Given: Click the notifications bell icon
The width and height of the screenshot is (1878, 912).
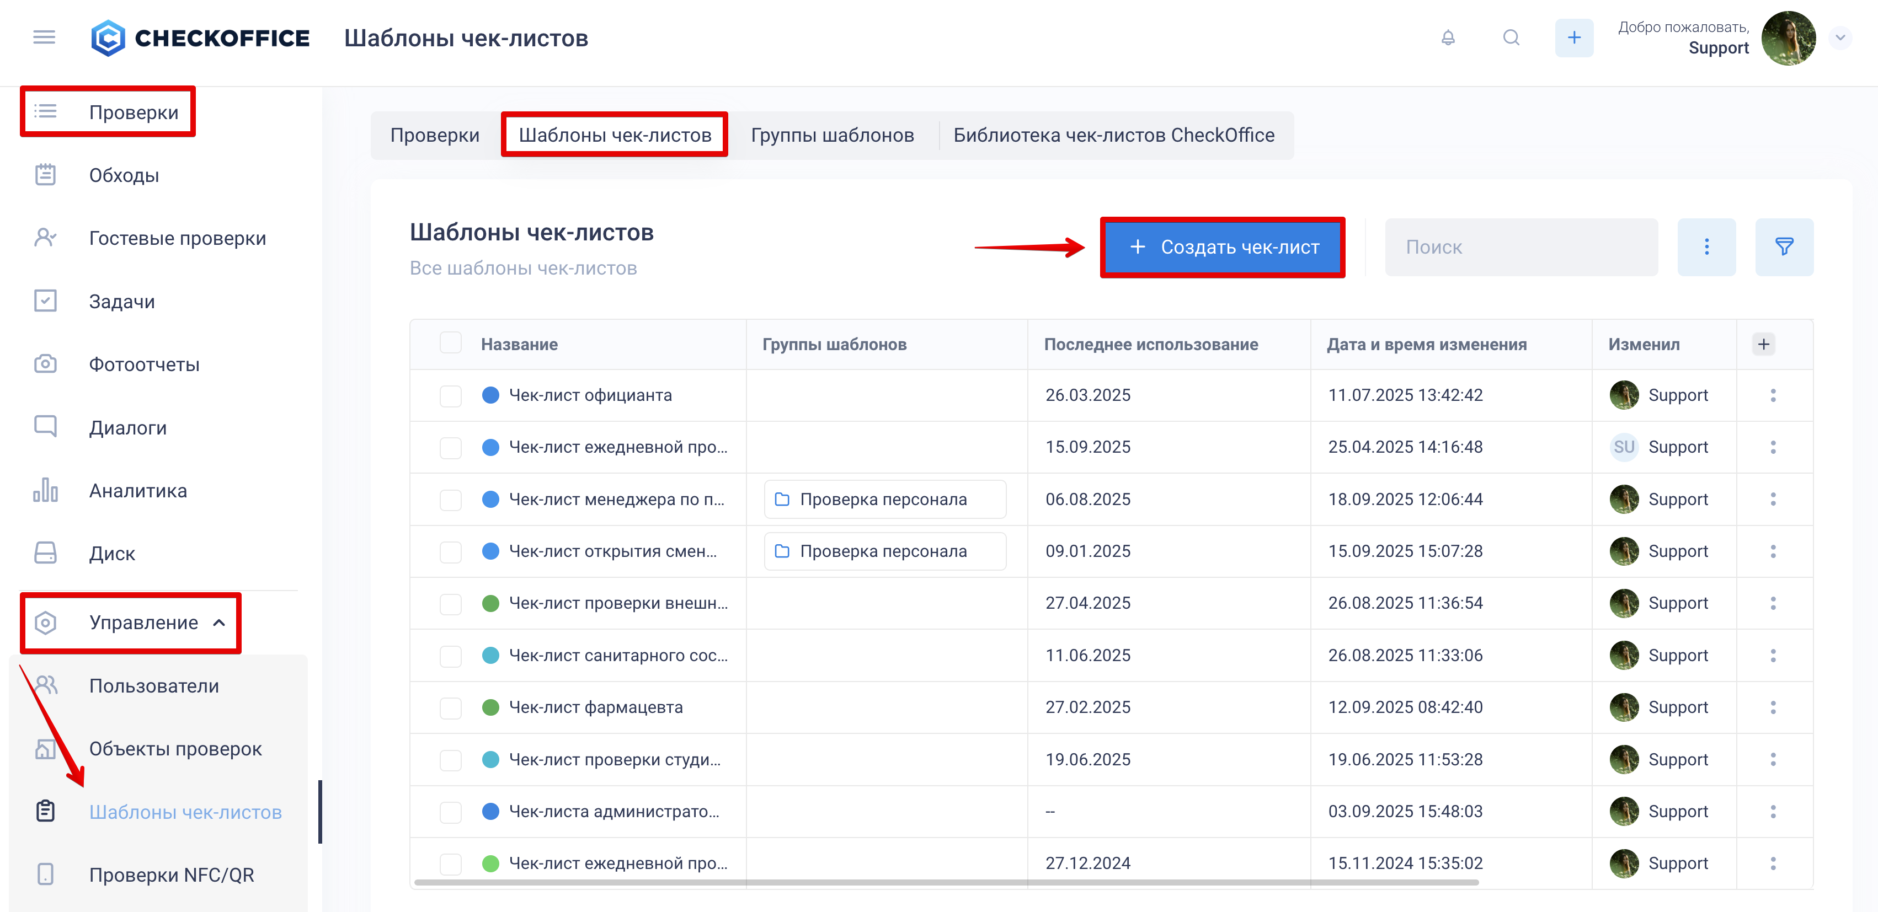Looking at the screenshot, I should 1448,38.
